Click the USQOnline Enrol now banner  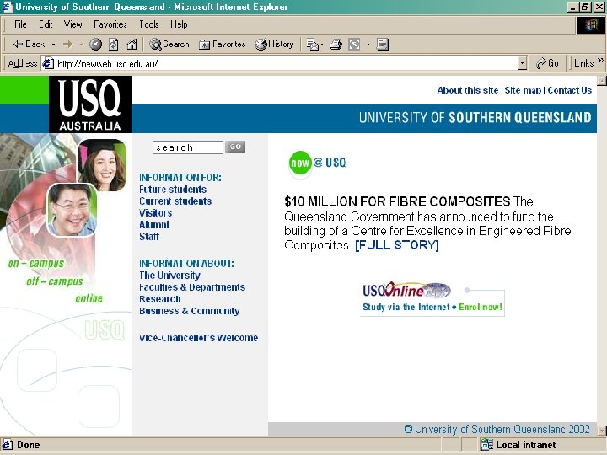point(432,298)
